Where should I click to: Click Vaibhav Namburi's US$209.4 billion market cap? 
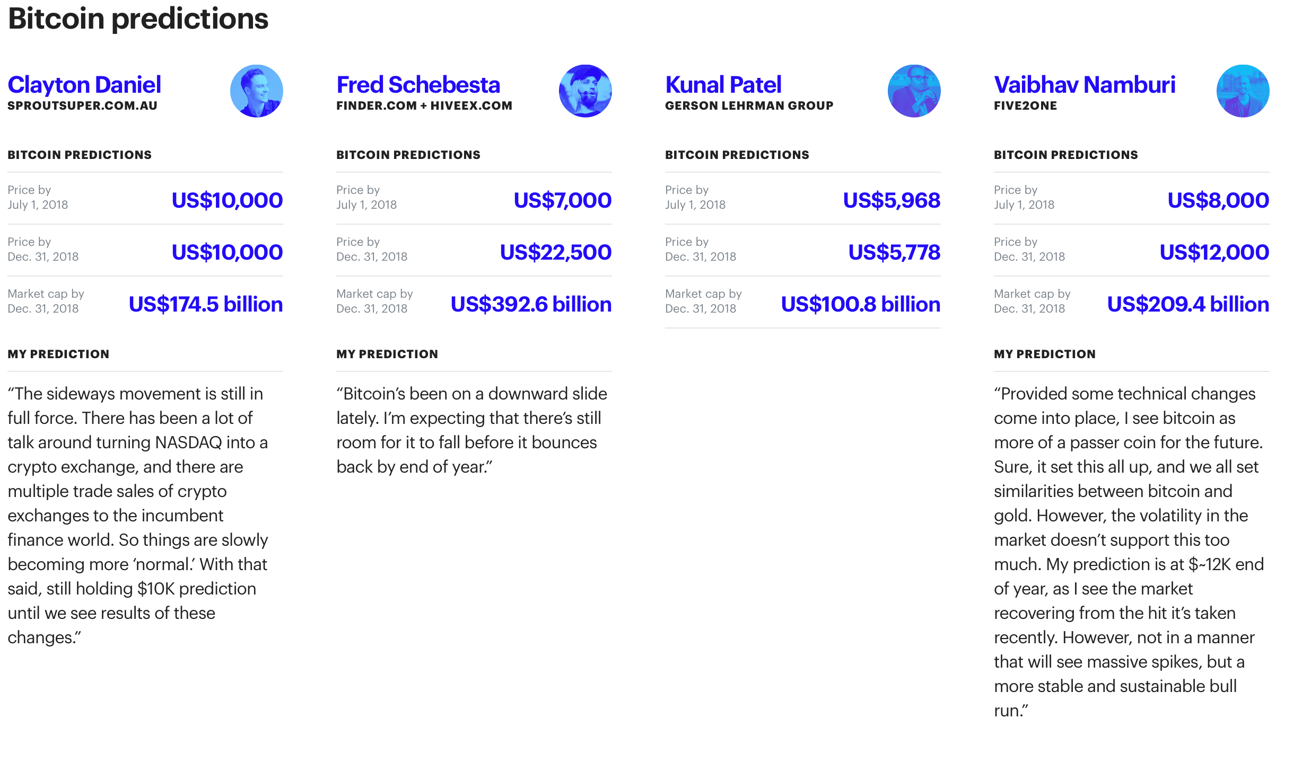click(1187, 304)
